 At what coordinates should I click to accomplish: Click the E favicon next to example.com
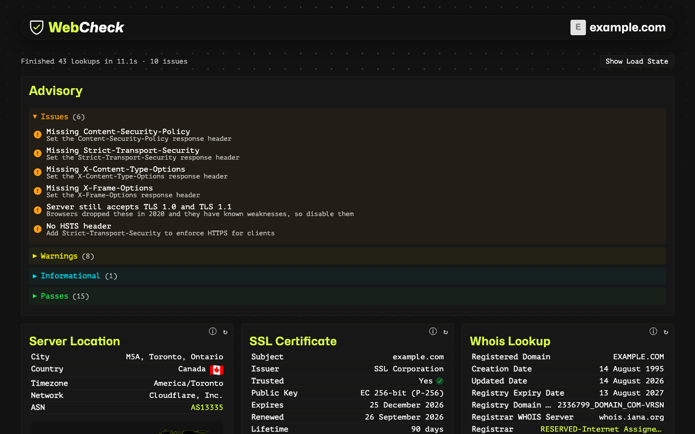pyautogui.click(x=578, y=27)
